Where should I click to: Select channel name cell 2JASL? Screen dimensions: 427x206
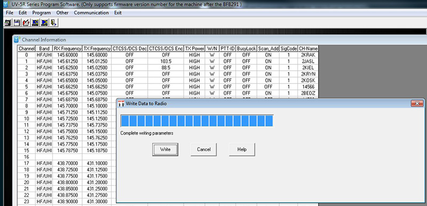click(309, 61)
